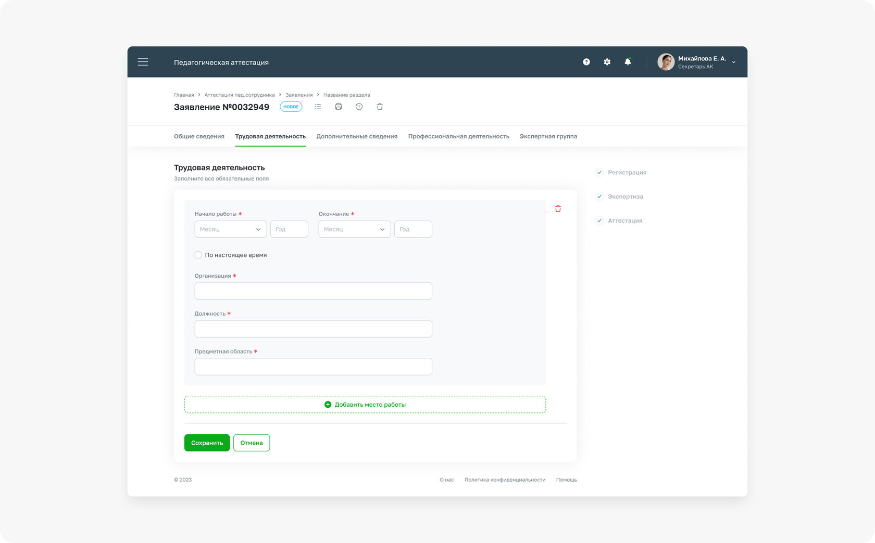Open the «Аттестация пед.сотрудника» breadcrumb
The width and height of the screenshot is (875, 543).
coord(240,95)
